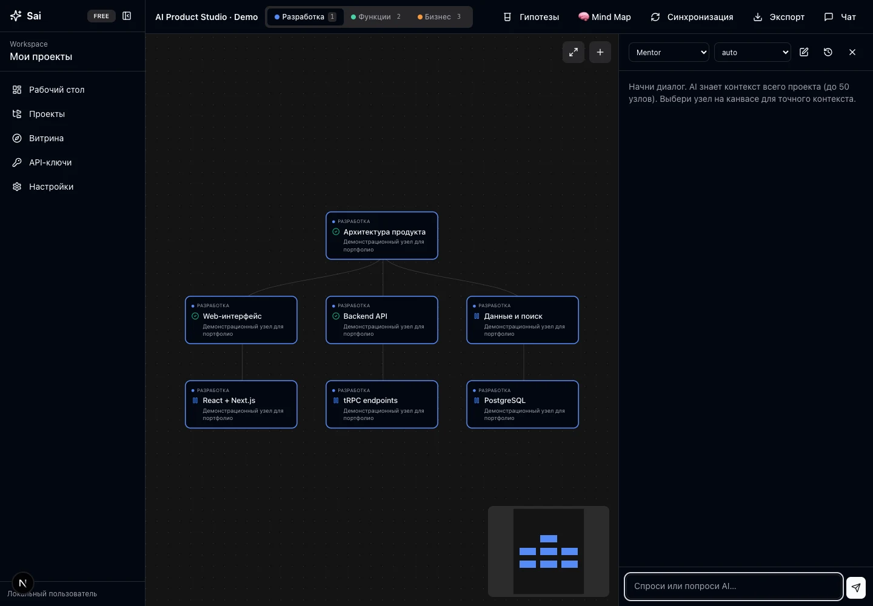Screen dimensions: 873x606
Task: Open chat history clock icon
Action: [x=828, y=52]
